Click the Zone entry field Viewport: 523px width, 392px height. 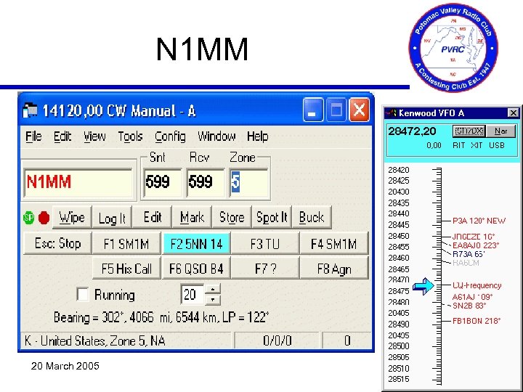pos(249,183)
